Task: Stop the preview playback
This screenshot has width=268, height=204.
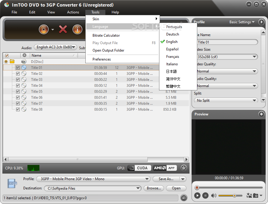Action: coord(205,195)
